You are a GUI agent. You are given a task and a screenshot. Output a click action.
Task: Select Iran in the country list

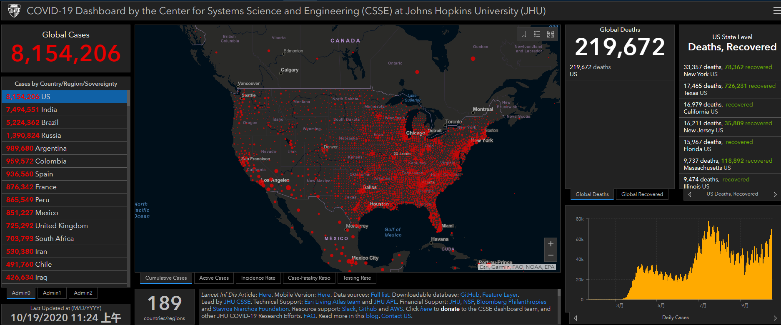65,251
